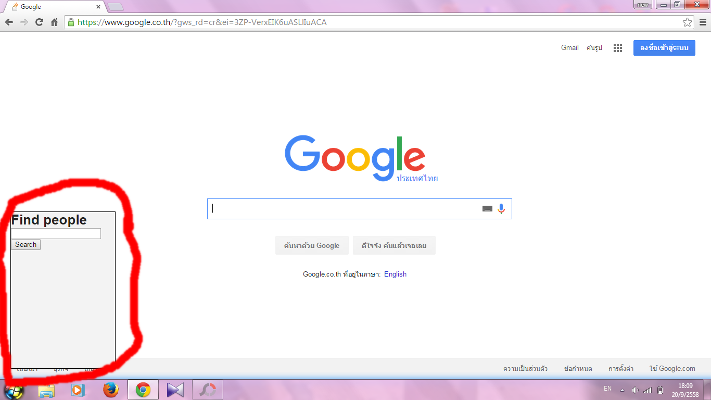Go to the browser home page icon
The height and width of the screenshot is (400, 711).
(x=54, y=22)
